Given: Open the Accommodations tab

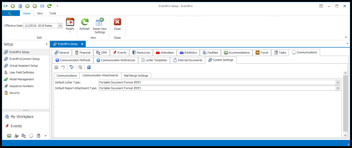Looking at the screenshot, I should (237, 53).
